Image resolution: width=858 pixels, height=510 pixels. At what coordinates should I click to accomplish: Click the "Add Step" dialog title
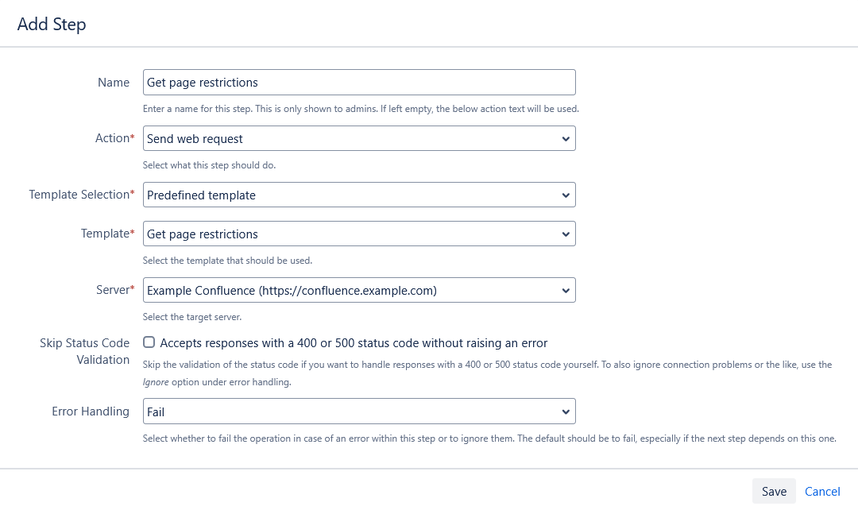[x=52, y=25]
